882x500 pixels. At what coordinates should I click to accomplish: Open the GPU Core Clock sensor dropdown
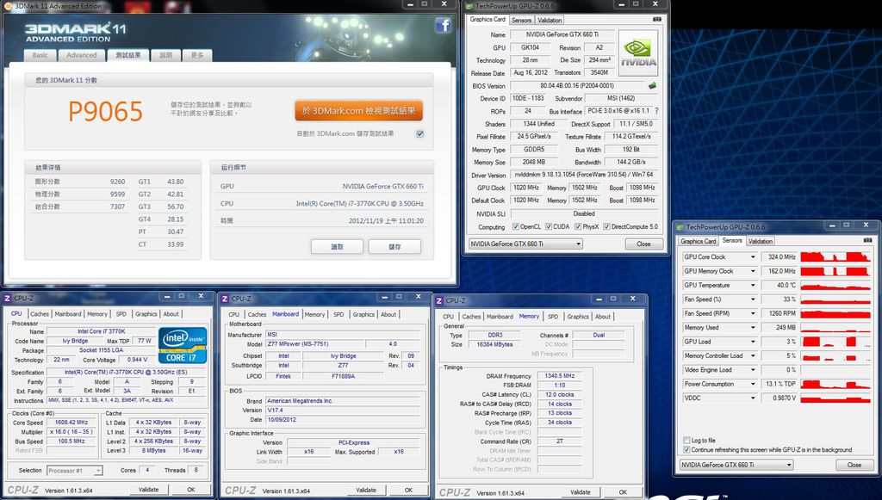(753, 257)
